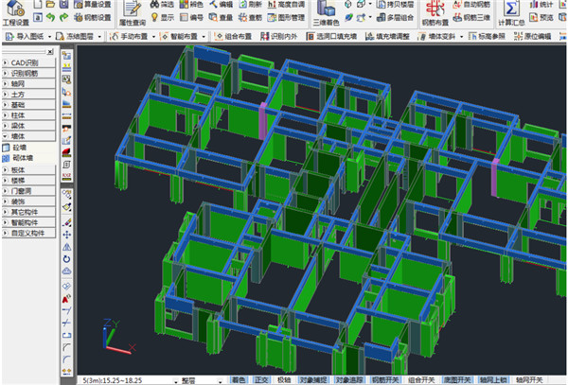Screen dimensions: 568x385
Task: Click the mirror tool triangle icon
Action: pos(66,247)
